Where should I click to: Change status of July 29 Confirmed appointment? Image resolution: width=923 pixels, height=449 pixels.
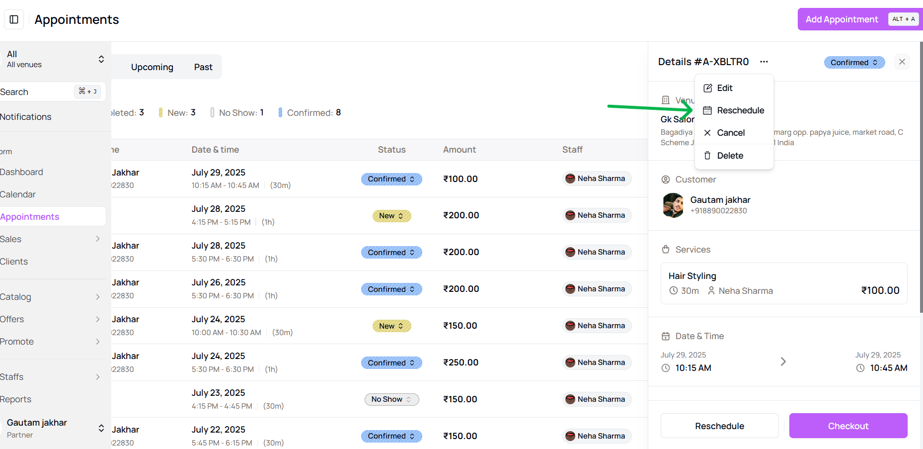tap(391, 179)
